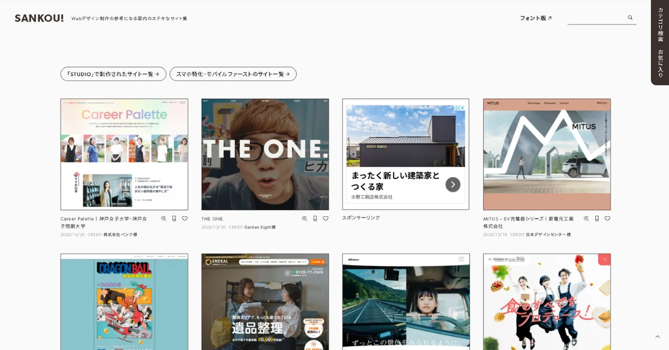Open the フォント版 link
669x350 pixels.
pos(536,18)
